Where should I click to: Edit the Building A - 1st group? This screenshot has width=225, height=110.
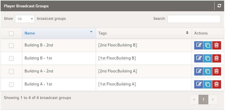coord(198,84)
